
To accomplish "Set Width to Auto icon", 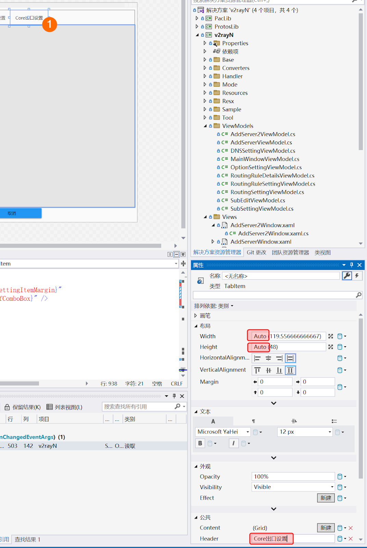I will click(x=330, y=336).
